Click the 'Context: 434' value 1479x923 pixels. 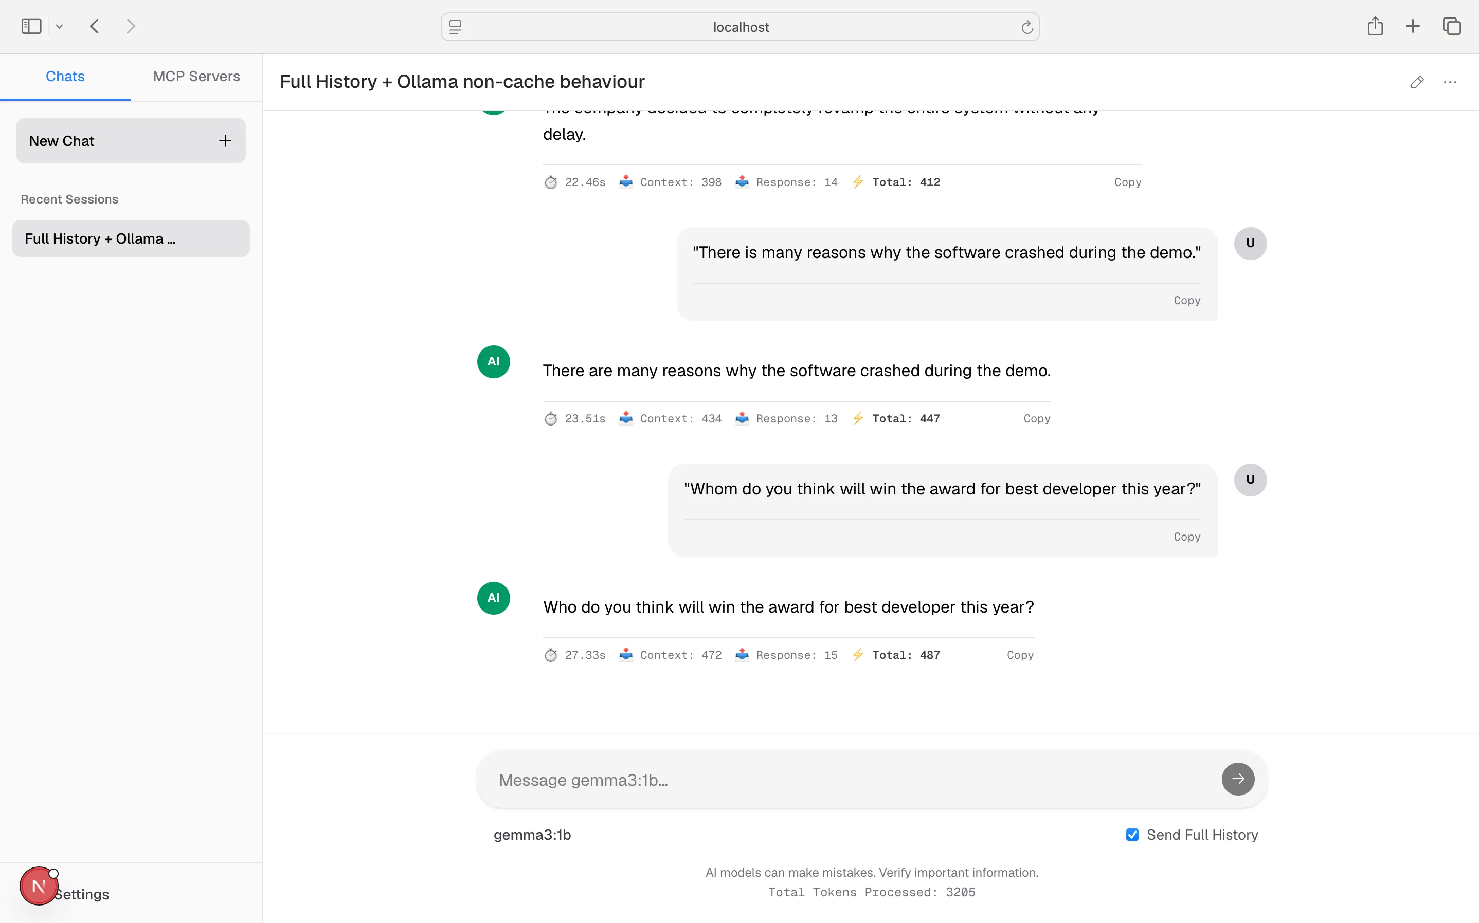pos(681,419)
